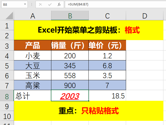Click the 单价（元）header cell
Screen dimensions: 166x125
tap(107, 45)
